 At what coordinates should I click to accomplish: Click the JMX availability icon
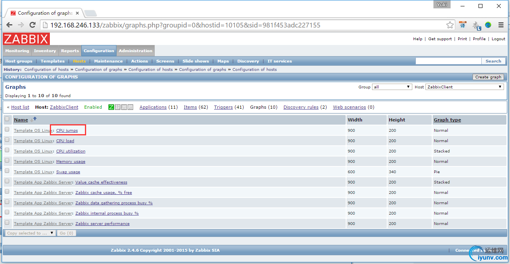click(x=124, y=107)
